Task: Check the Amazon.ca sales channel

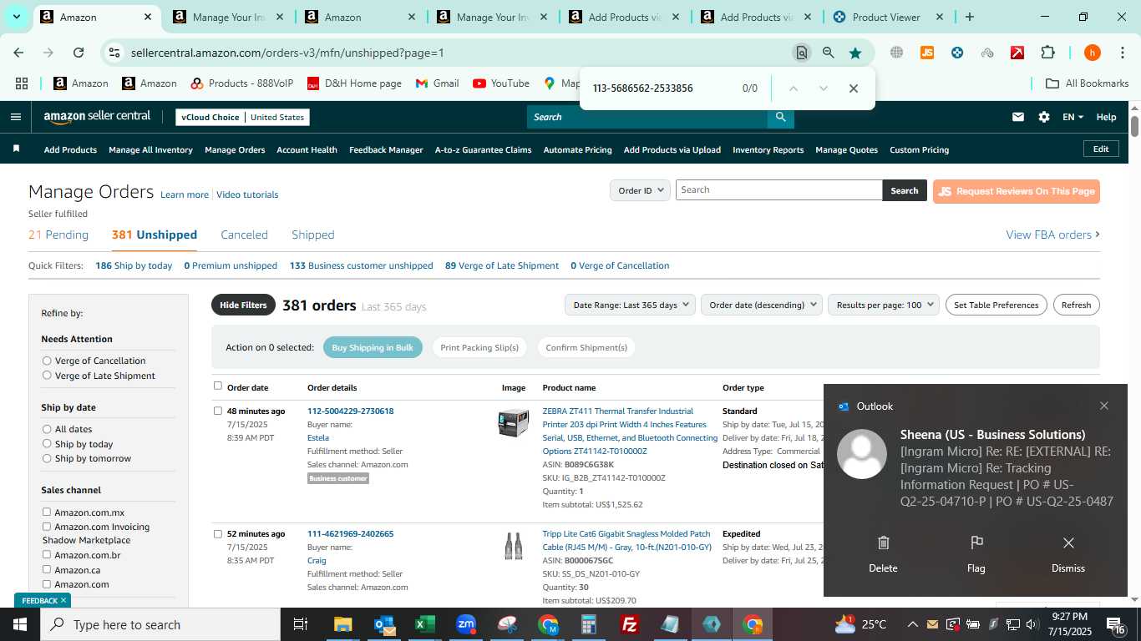Action: 47,569
